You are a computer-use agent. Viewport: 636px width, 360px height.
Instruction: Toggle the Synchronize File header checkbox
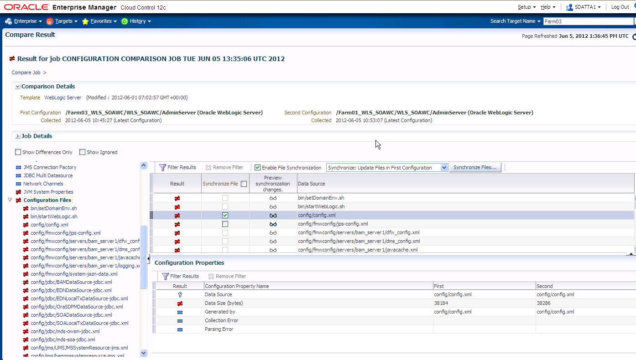tap(244, 184)
